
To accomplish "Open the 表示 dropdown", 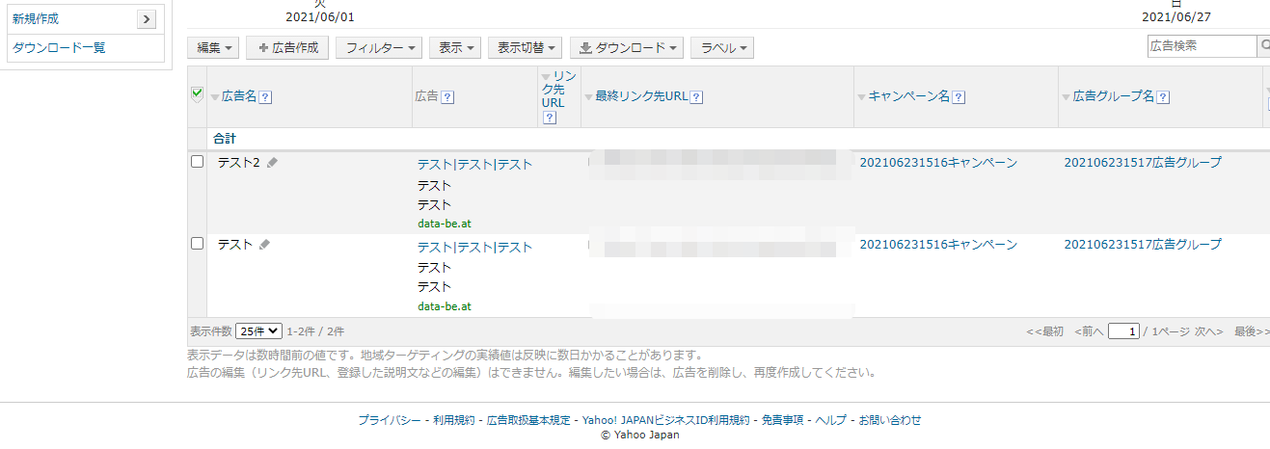I will tap(455, 47).
